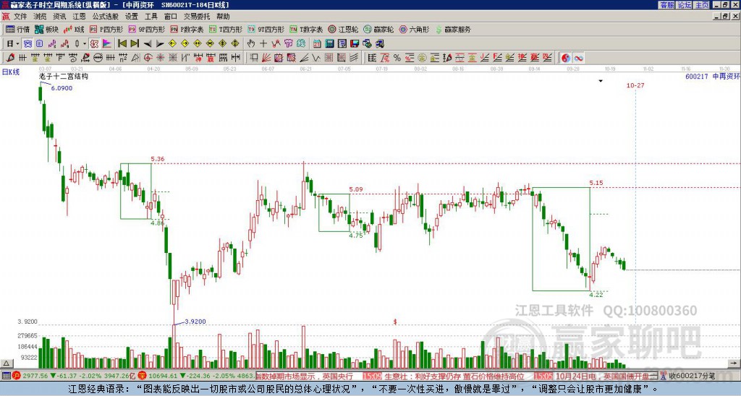Open the 设置 menu
This screenshot has height=396, width=741.
pyautogui.click(x=132, y=17)
